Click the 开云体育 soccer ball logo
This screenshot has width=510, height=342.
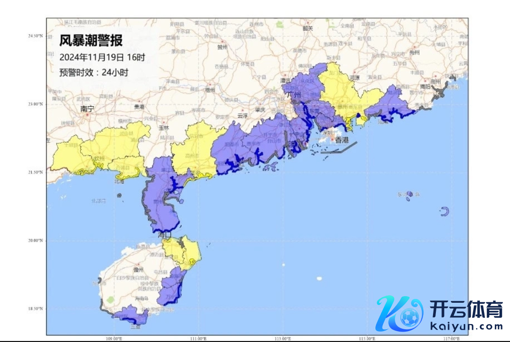(399, 314)
